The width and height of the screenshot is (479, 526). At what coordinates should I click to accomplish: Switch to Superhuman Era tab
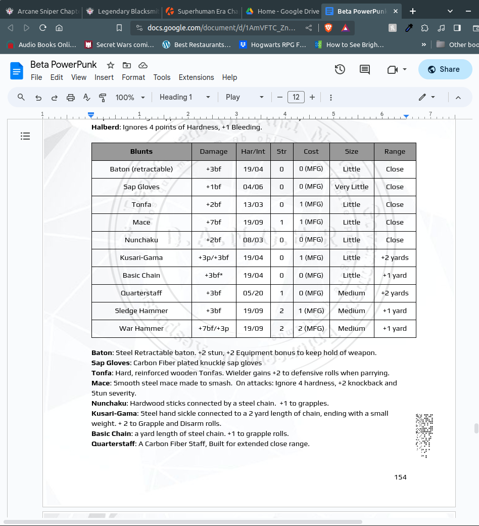(x=202, y=12)
